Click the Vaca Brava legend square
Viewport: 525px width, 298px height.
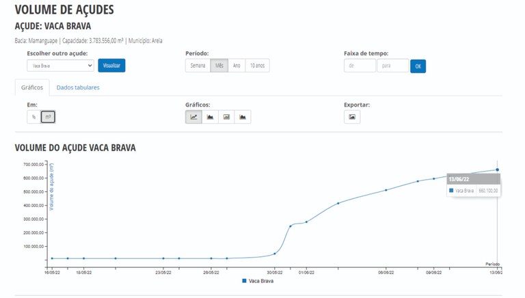coord(245,281)
